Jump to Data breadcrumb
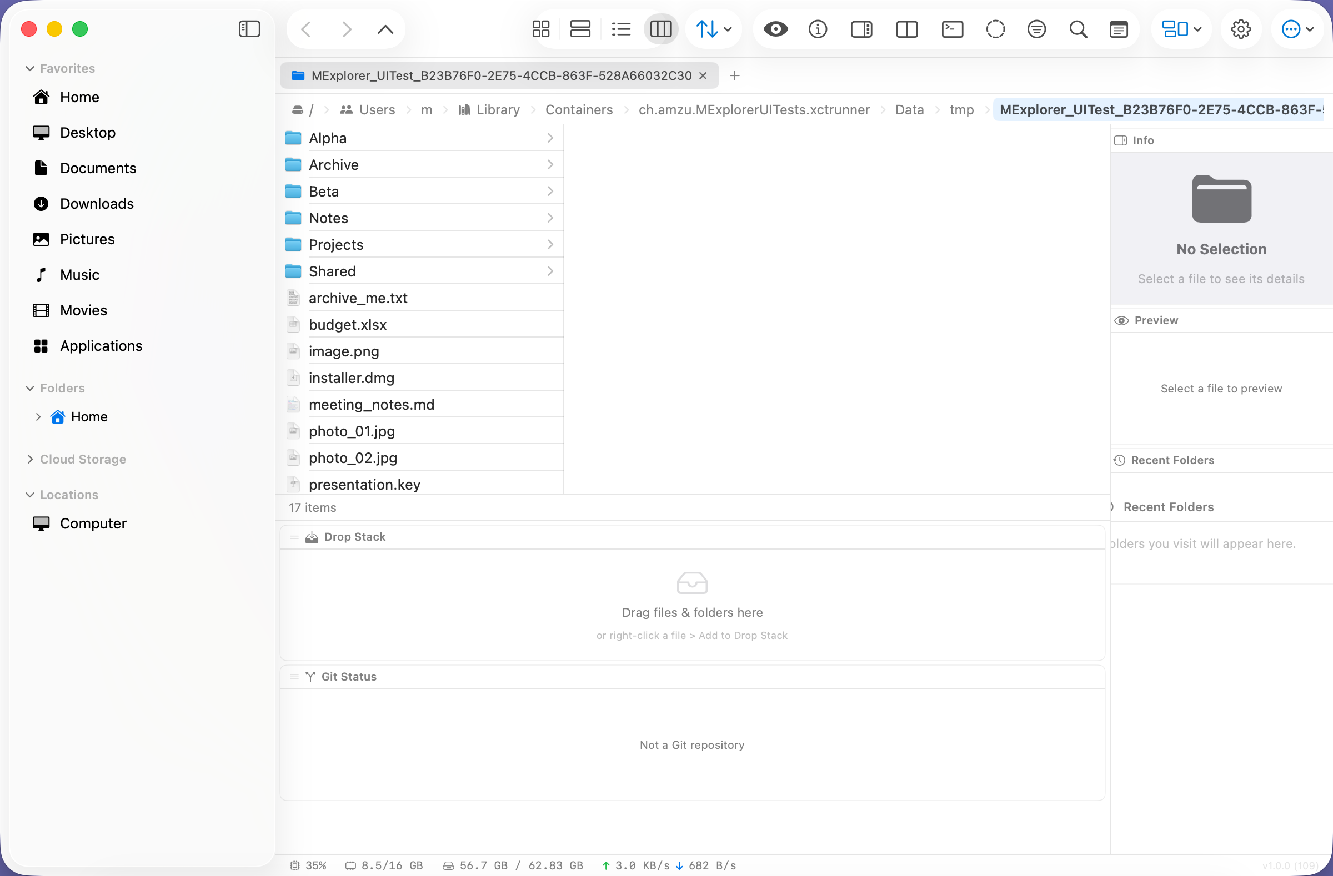The width and height of the screenshot is (1333, 876). tap(909, 110)
